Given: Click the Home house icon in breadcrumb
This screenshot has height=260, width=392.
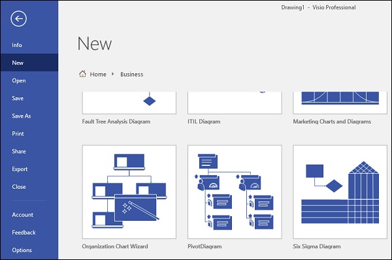Looking at the screenshot, I should tap(82, 74).
